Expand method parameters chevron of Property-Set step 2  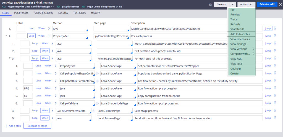[49, 36]
